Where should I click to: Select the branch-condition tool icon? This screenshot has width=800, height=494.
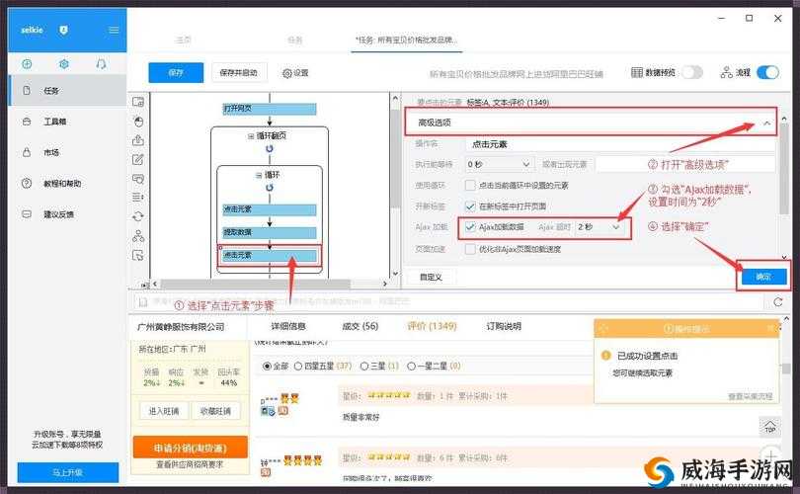pos(138,236)
